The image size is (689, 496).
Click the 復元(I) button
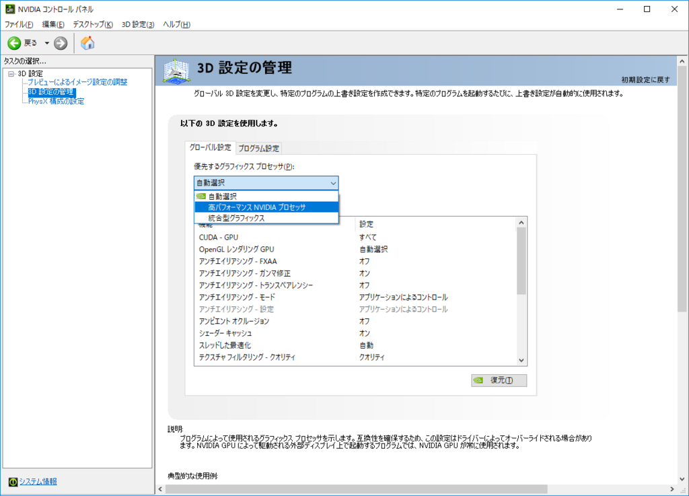[499, 380]
